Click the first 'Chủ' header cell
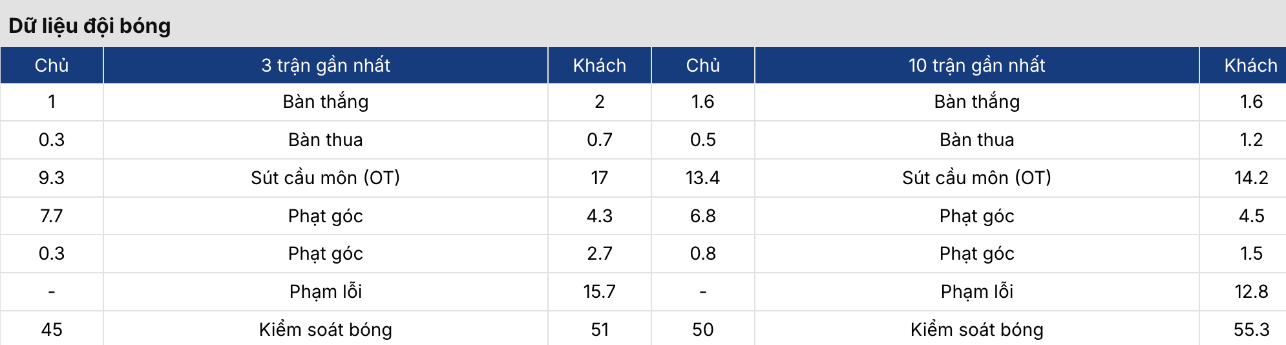Screen dimensions: 1286x345 coord(52,65)
